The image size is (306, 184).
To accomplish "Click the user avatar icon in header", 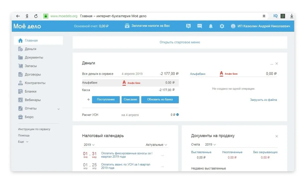I will tap(233, 26).
